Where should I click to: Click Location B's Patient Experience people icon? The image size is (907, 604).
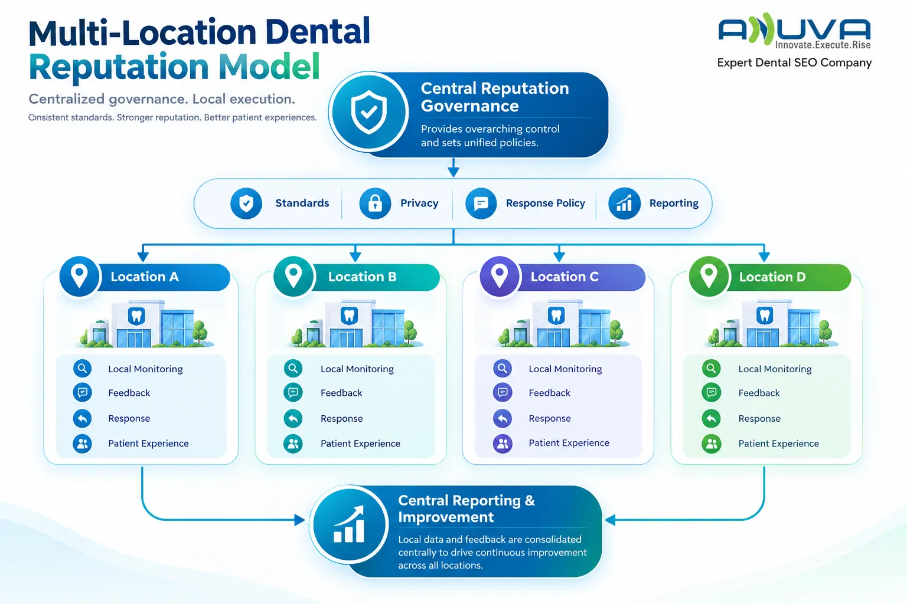(293, 444)
